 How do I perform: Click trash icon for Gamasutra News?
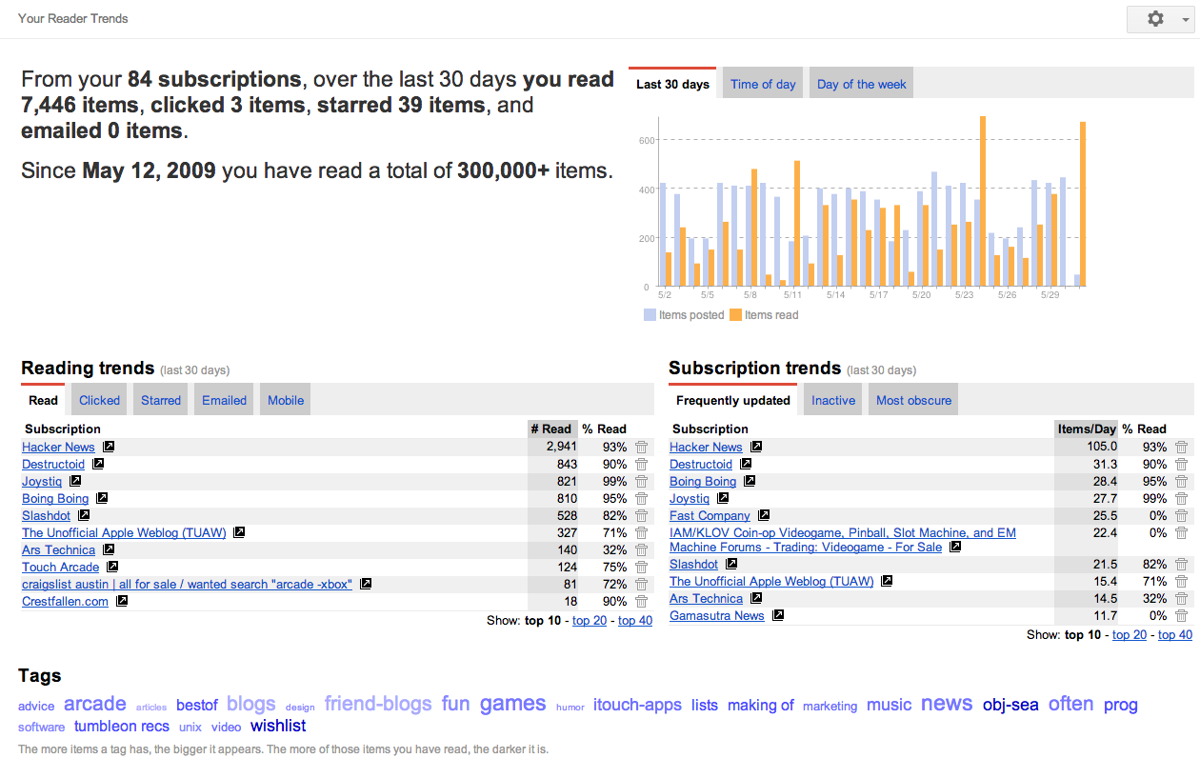1181,616
